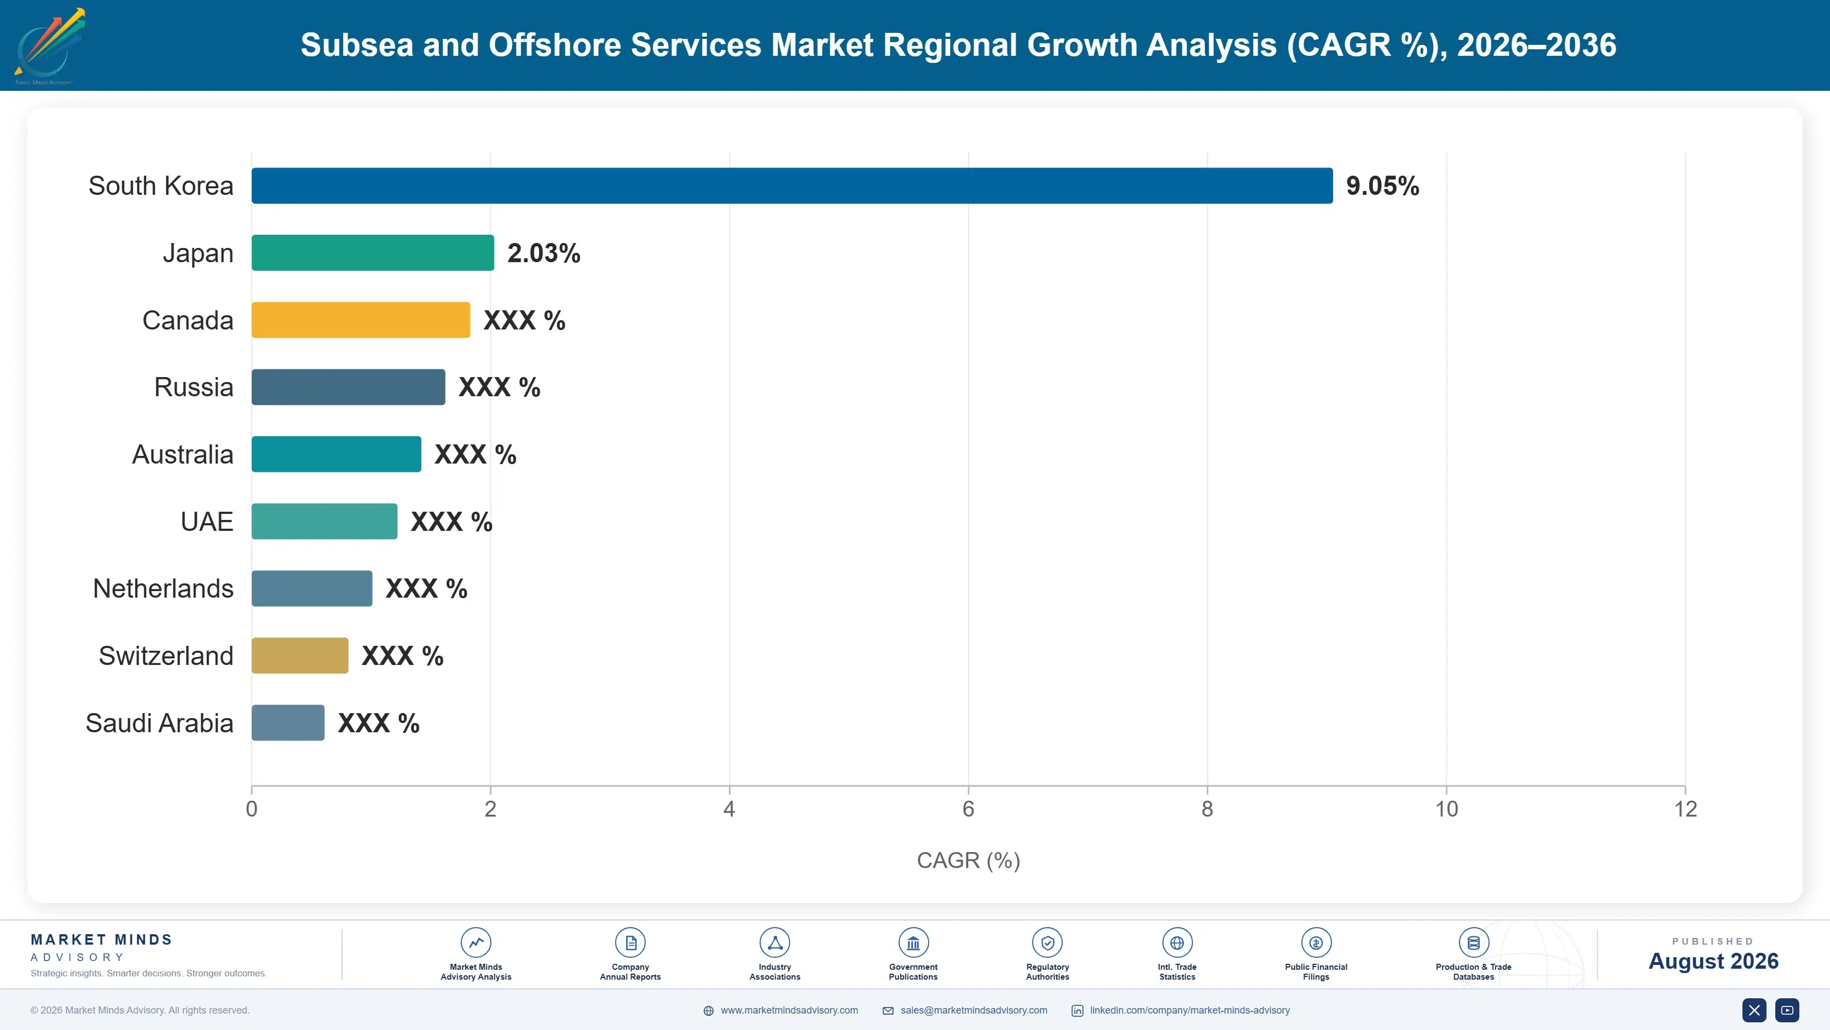Screen dimensions: 1830x1030
Task: Click the Canada orange bar
Action: 361,320
